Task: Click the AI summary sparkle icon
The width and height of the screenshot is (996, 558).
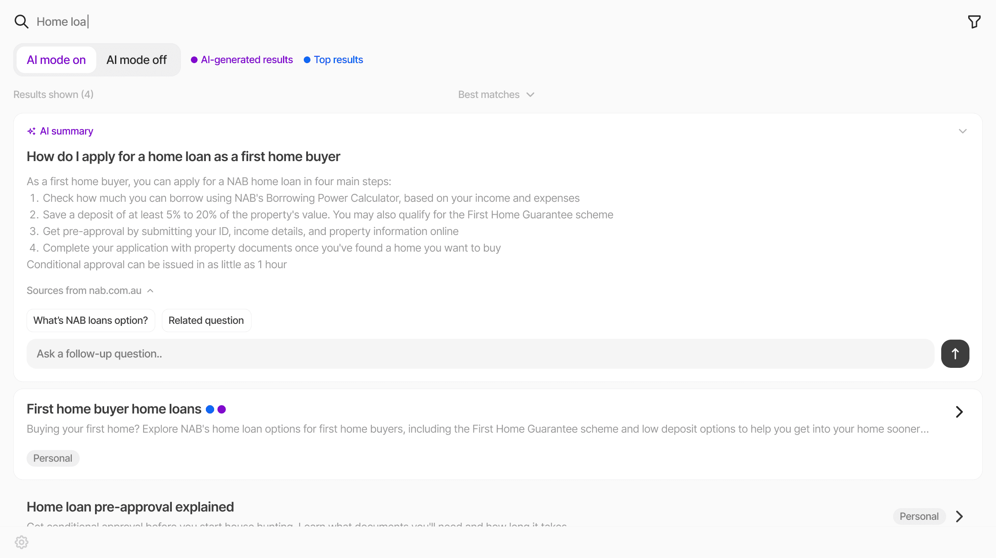Action: point(32,131)
